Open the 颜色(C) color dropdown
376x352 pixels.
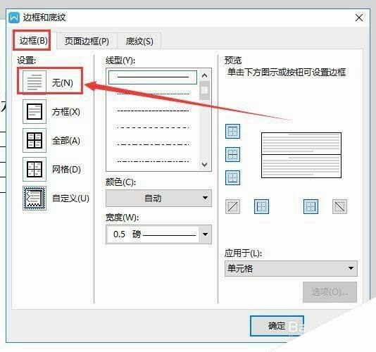(x=158, y=198)
